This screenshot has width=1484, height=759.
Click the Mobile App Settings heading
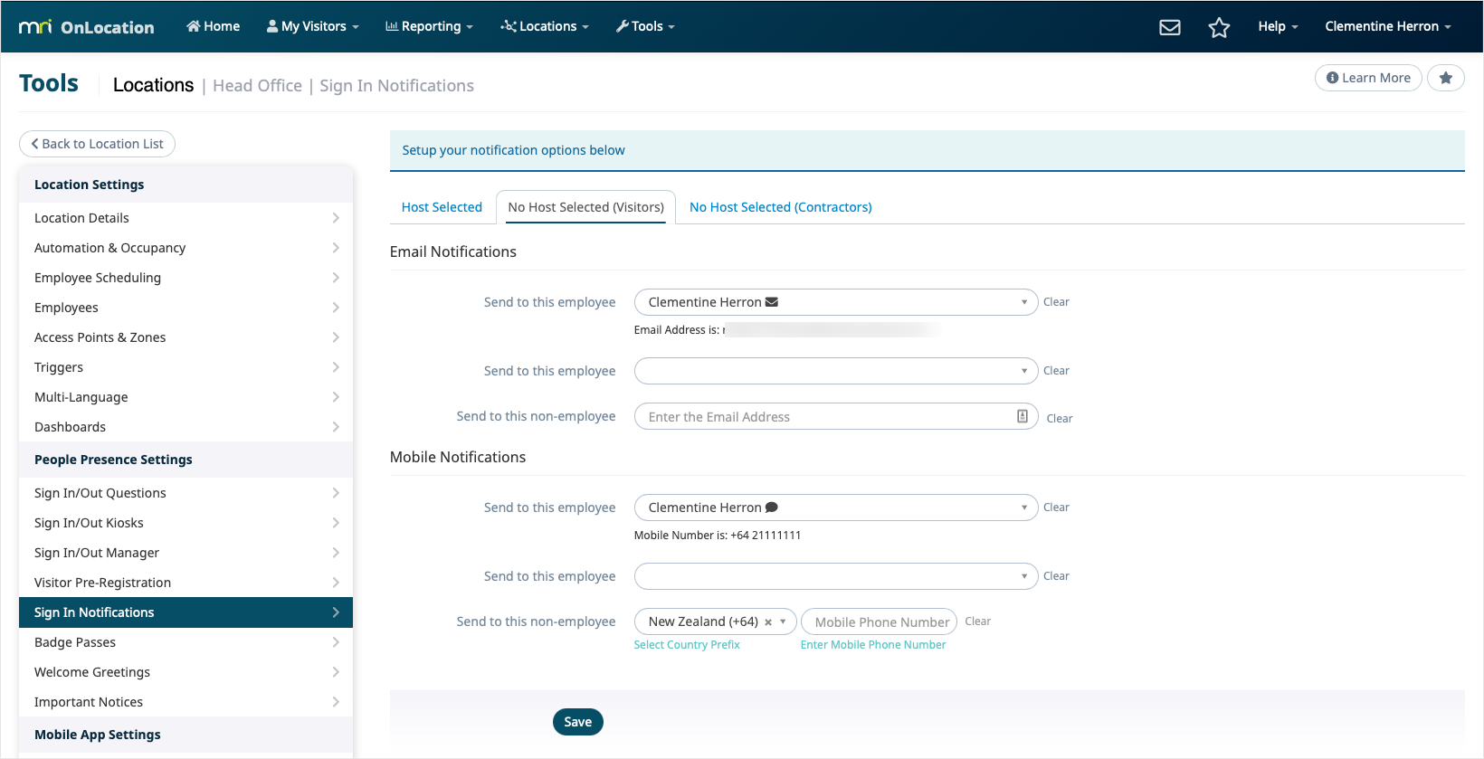coord(98,735)
